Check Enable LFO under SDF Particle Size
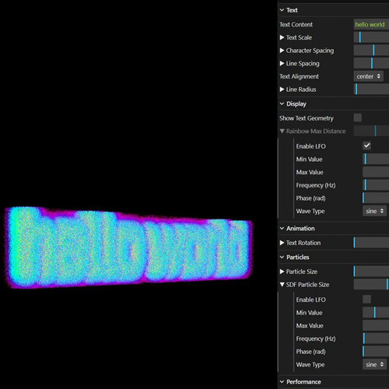The height and width of the screenshot is (389, 389). tap(366, 299)
